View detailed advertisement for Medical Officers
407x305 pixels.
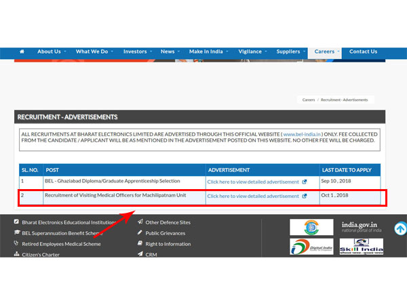pos(253,196)
